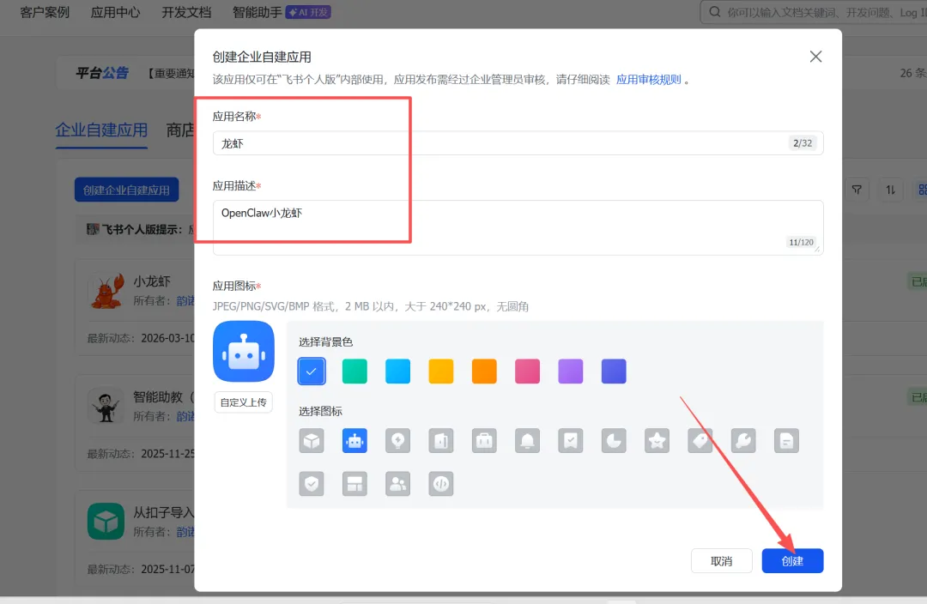Pick the open door app icon
This screenshot has height=604, width=927.
click(x=441, y=441)
